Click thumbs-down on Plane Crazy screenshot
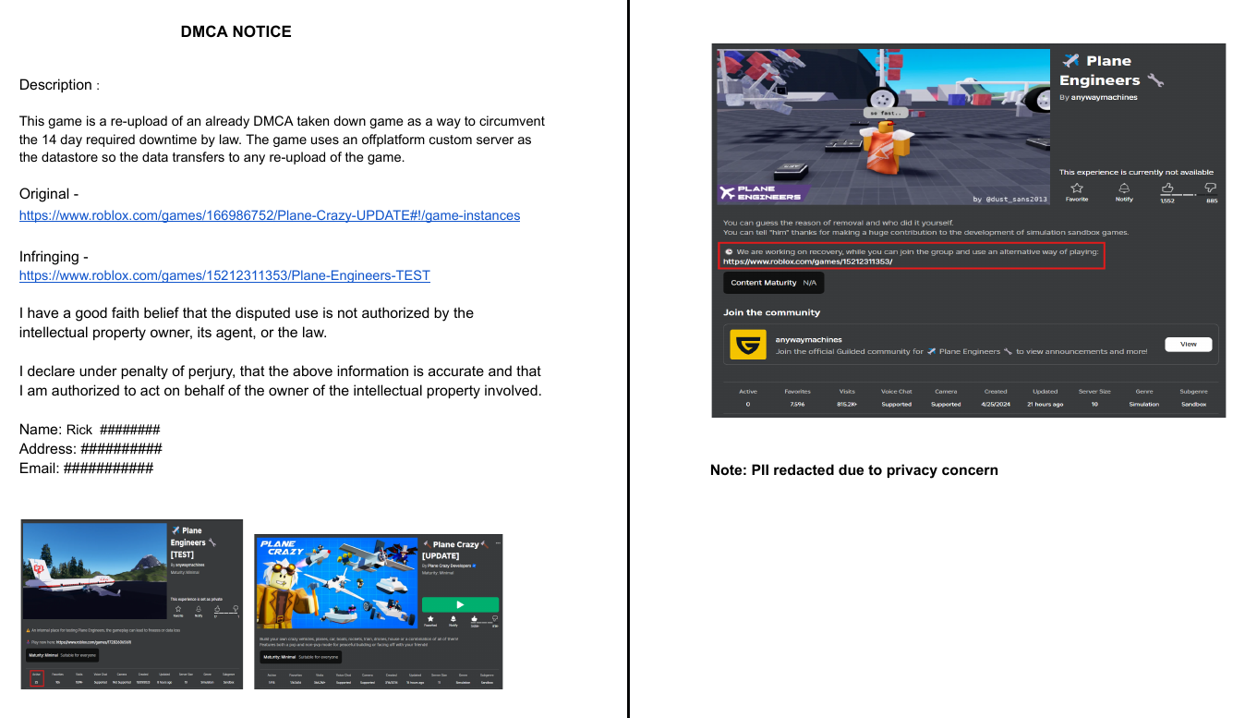This screenshot has height=718, width=1245. [x=495, y=618]
